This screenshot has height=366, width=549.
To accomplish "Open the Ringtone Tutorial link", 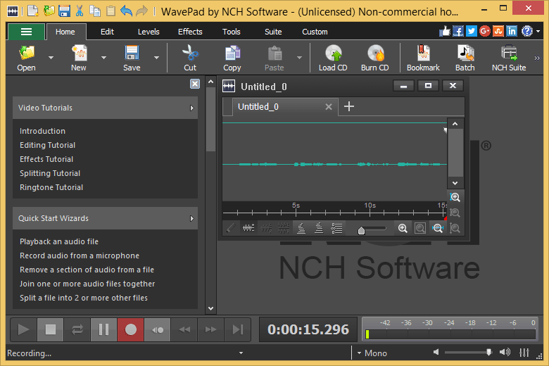I will click(51, 187).
